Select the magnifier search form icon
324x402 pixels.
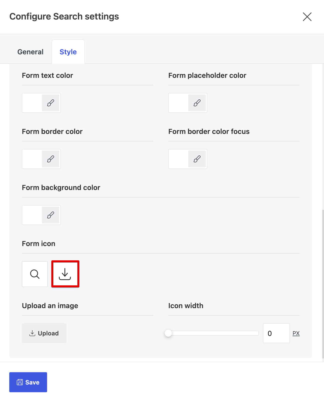[35, 274]
